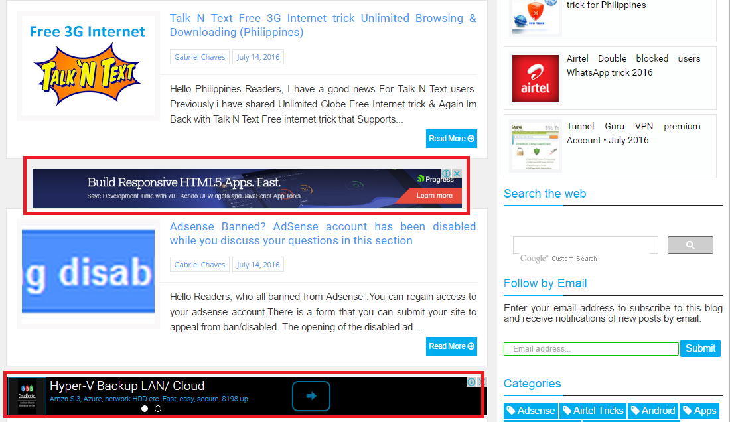The image size is (730, 422).
Task: Click the Talk N Text post thumbnail image
Action: pyautogui.click(x=88, y=66)
